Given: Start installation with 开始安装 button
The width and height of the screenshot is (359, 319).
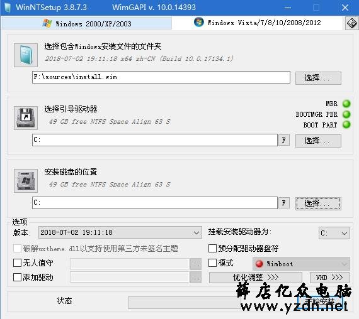Looking at the screenshot, I should [320, 301].
